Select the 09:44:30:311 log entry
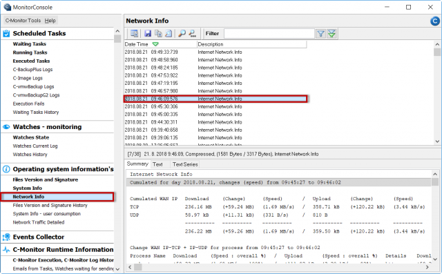Viewport: 442px width, 274px height. point(215,122)
